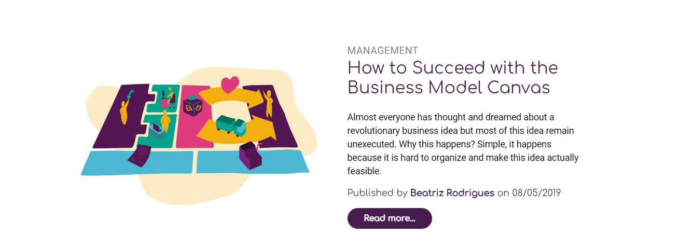Click the figure at the upper teal desk

[168, 98]
